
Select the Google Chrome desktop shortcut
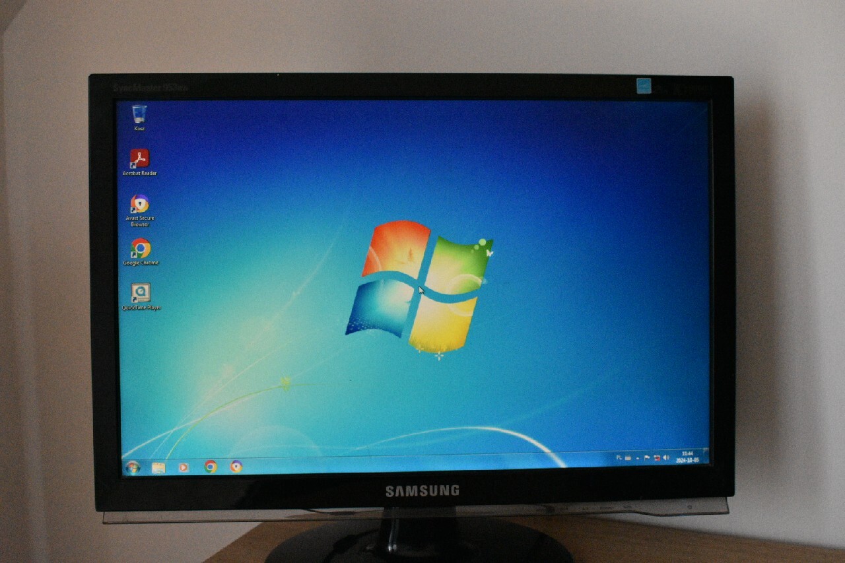tap(141, 252)
